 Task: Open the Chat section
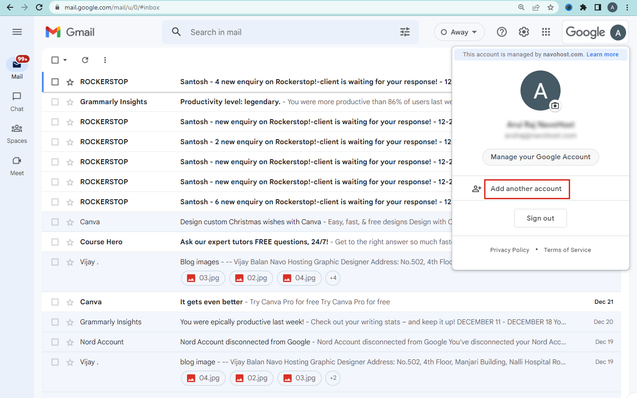tap(17, 102)
